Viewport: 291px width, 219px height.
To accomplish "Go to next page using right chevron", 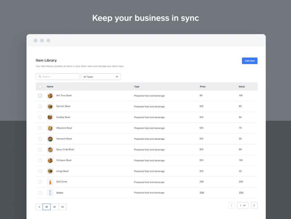I will [x=254, y=205].
